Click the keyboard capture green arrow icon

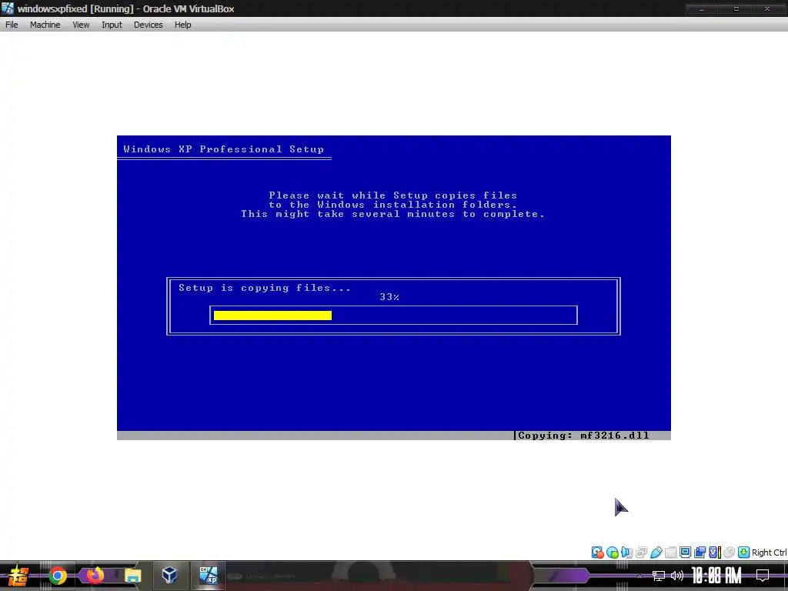(x=744, y=553)
